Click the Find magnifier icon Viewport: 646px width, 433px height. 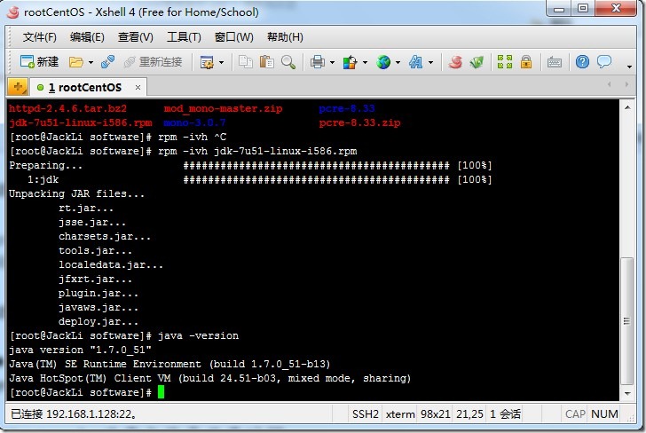(x=288, y=62)
